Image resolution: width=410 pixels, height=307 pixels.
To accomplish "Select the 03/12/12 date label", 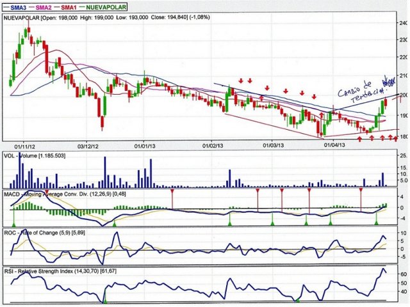I will click(x=88, y=146).
